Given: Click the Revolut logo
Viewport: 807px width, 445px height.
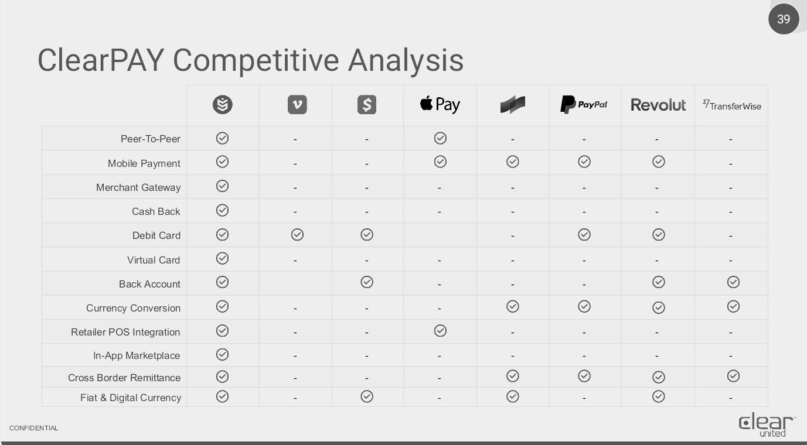Looking at the screenshot, I should click(x=658, y=105).
